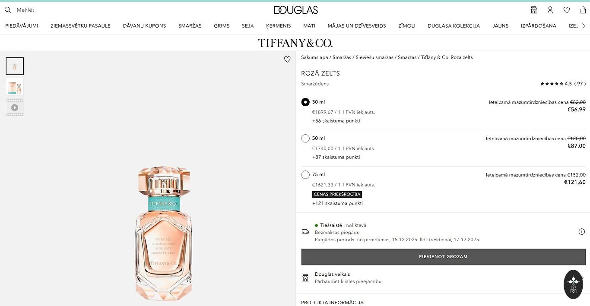590x306 pixels.
Task: Add product to favorites via image heart
Action: [287, 60]
